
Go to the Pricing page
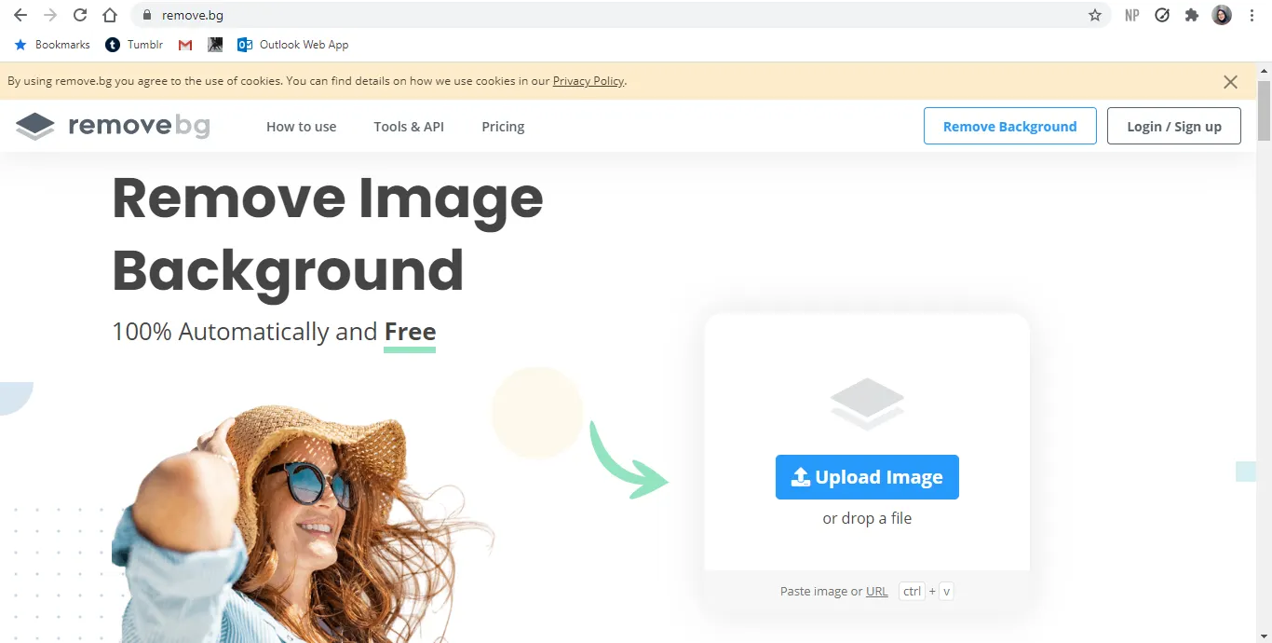point(503,127)
